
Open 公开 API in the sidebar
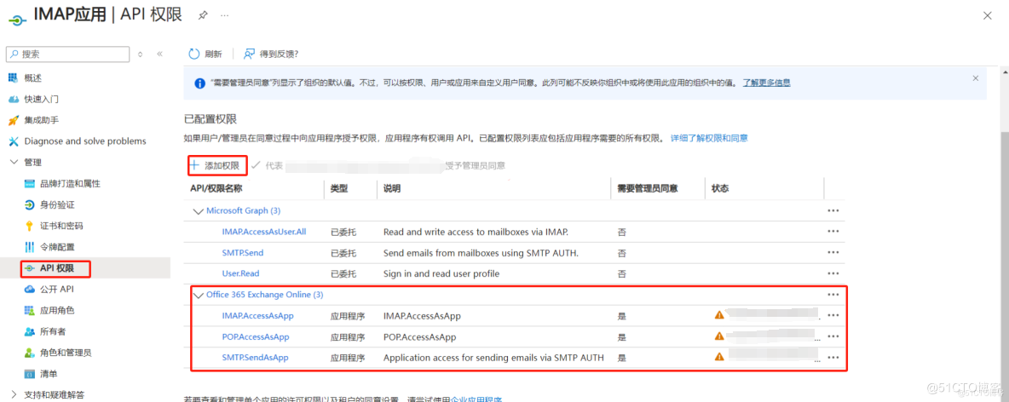tap(57, 290)
